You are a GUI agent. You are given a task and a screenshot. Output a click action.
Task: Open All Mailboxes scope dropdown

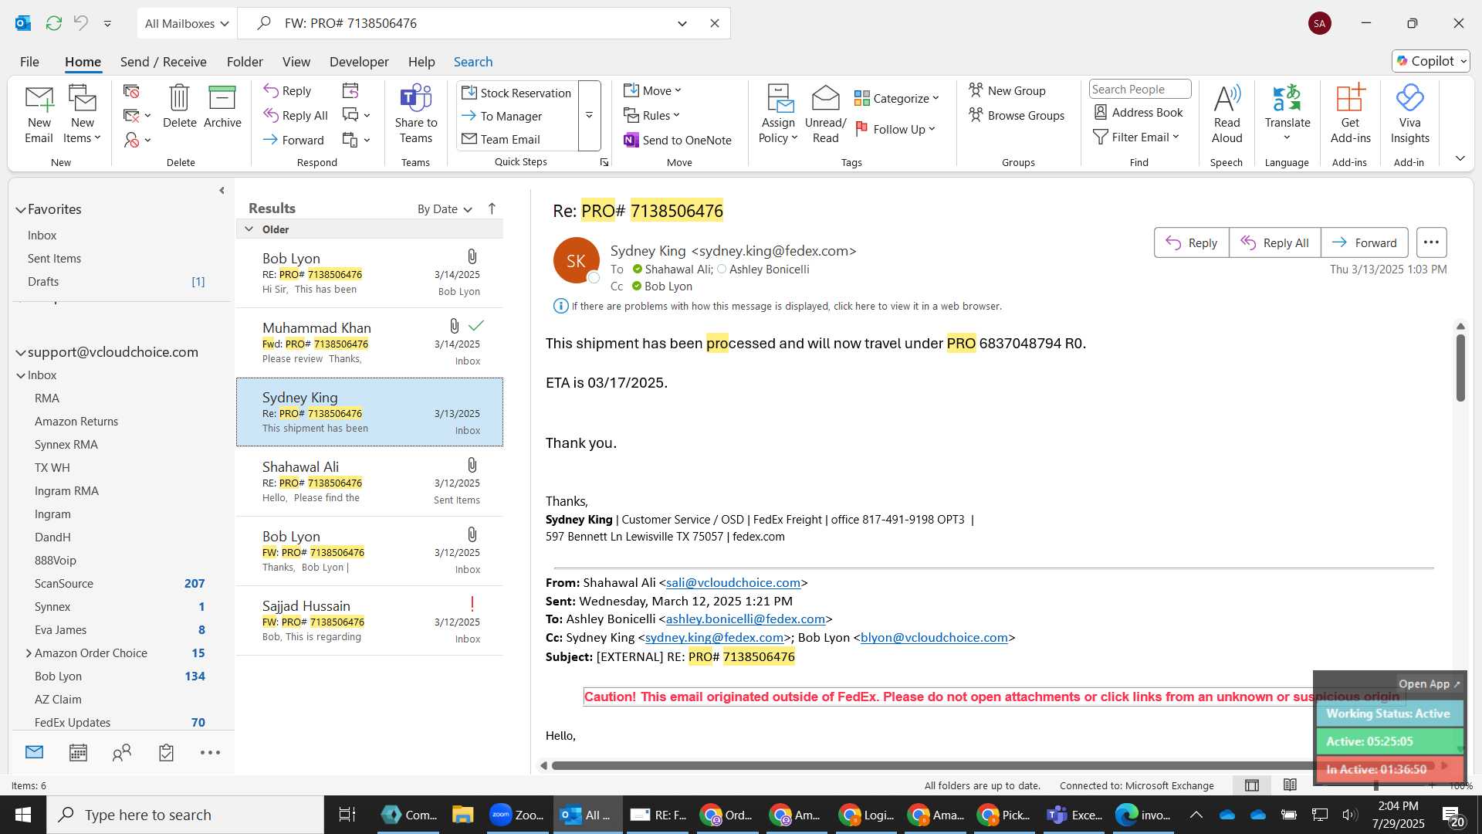(187, 23)
